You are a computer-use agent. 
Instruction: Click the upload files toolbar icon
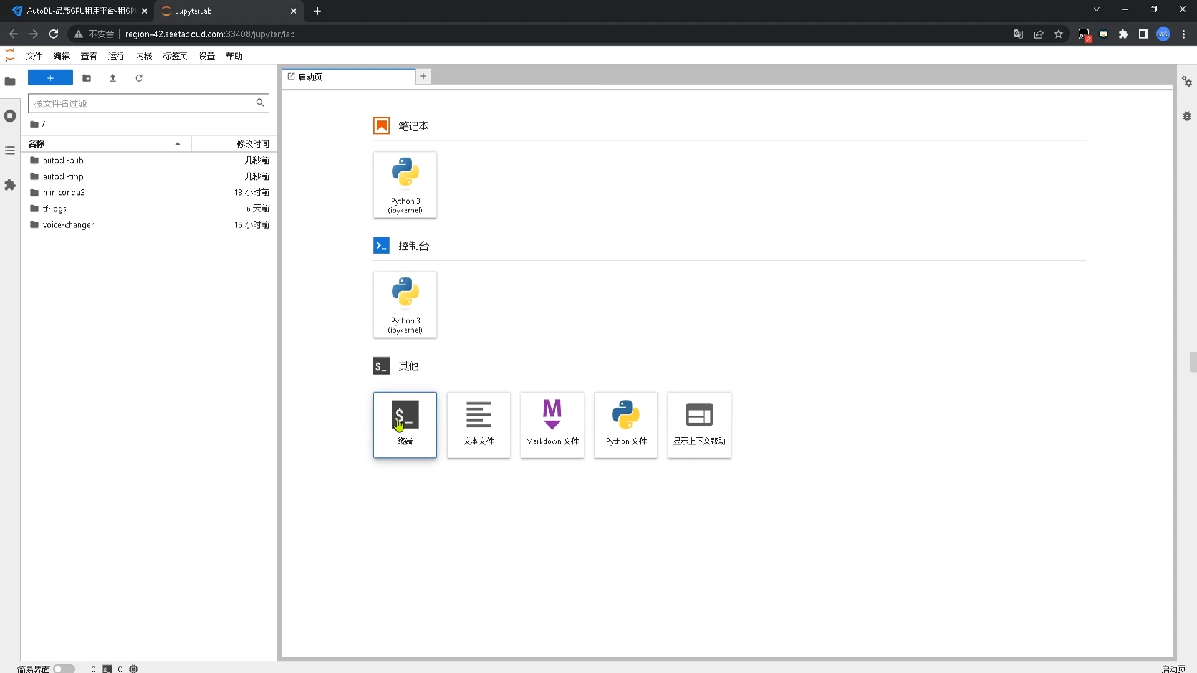pyautogui.click(x=113, y=78)
